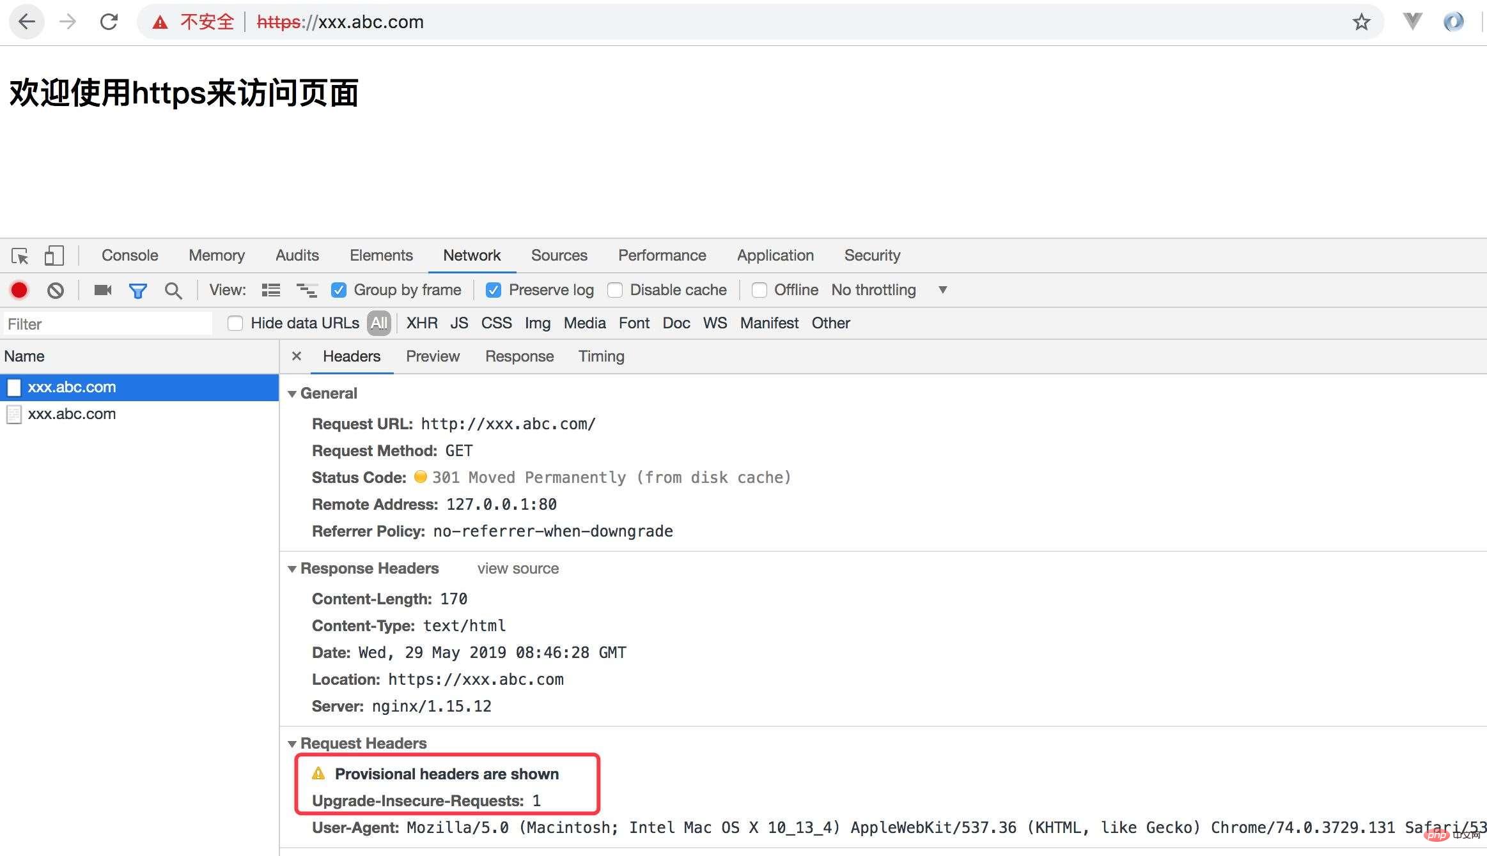Select the Timing panel tab

(x=602, y=356)
